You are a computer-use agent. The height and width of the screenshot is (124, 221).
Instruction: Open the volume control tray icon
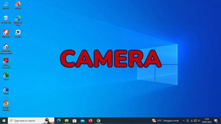(199, 121)
